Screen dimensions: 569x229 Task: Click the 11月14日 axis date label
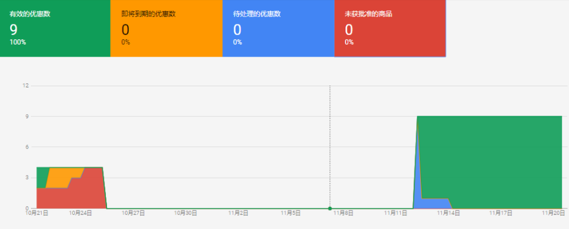(x=448, y=214)
